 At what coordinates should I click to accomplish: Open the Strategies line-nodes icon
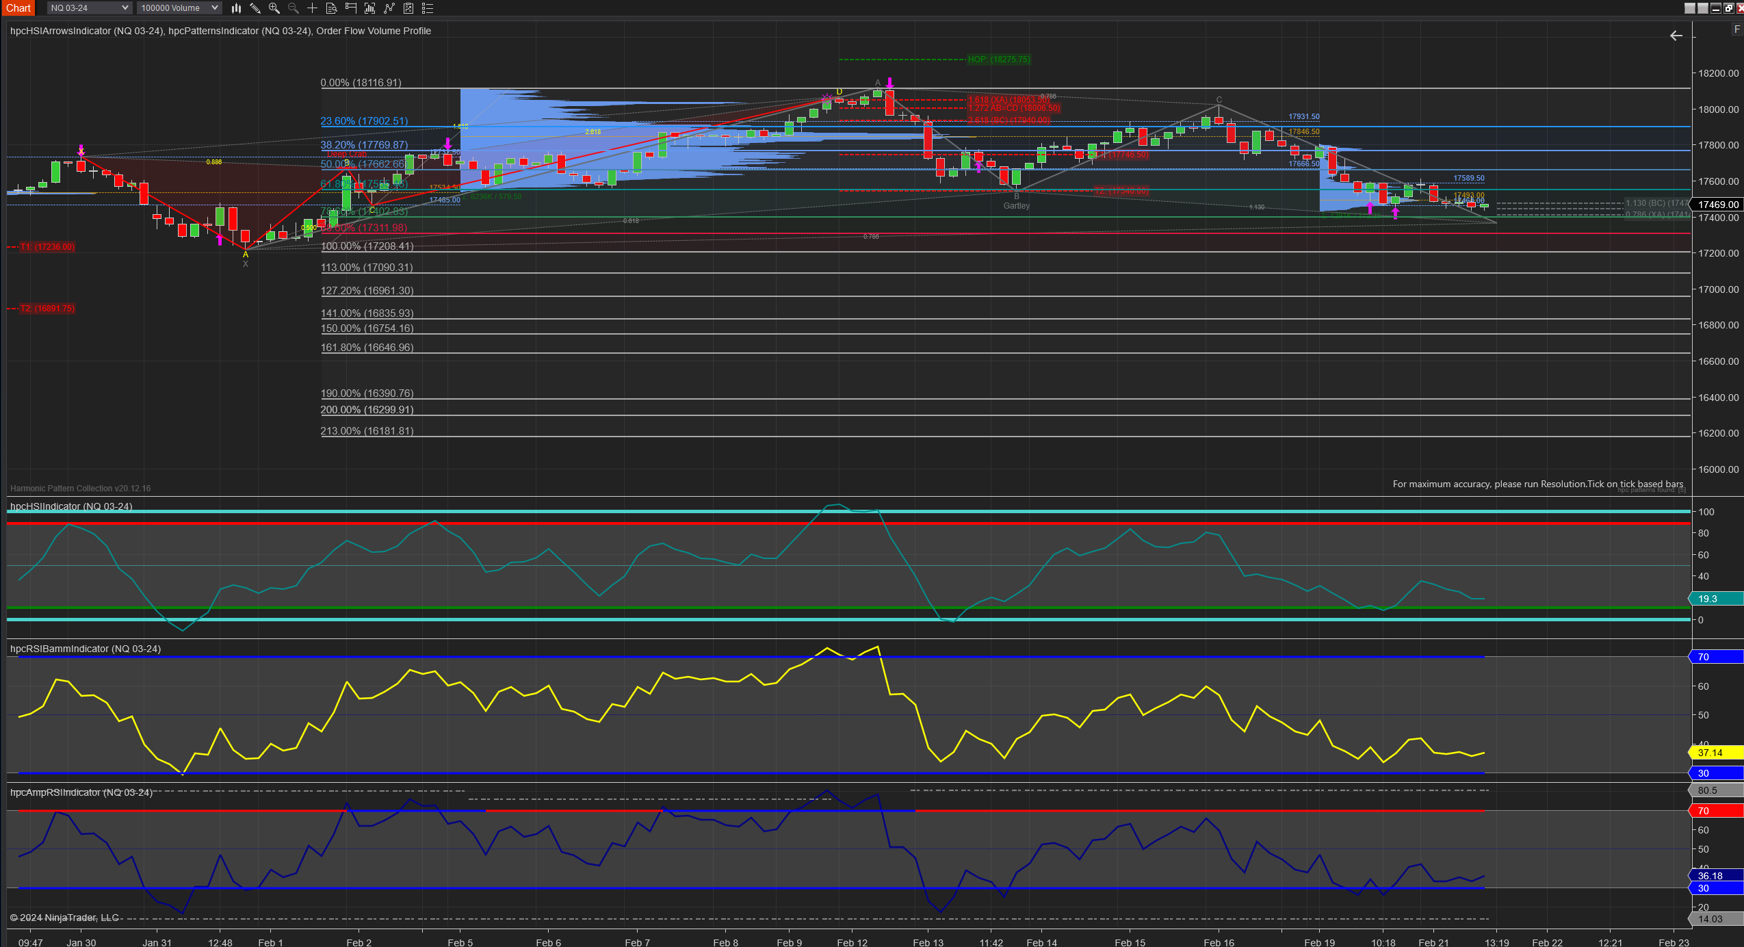coord(389,8)
